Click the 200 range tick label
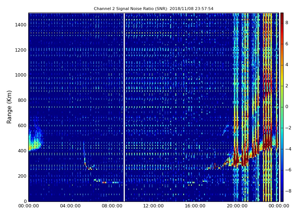The height and width of the screenshot is (223, 298). (x=22, y=176)
